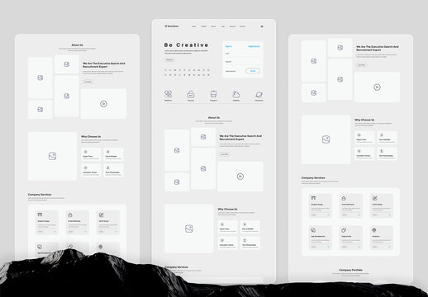Click the Email input field
This screenshot has height=297, width=428.
click(x=243, y=54)
